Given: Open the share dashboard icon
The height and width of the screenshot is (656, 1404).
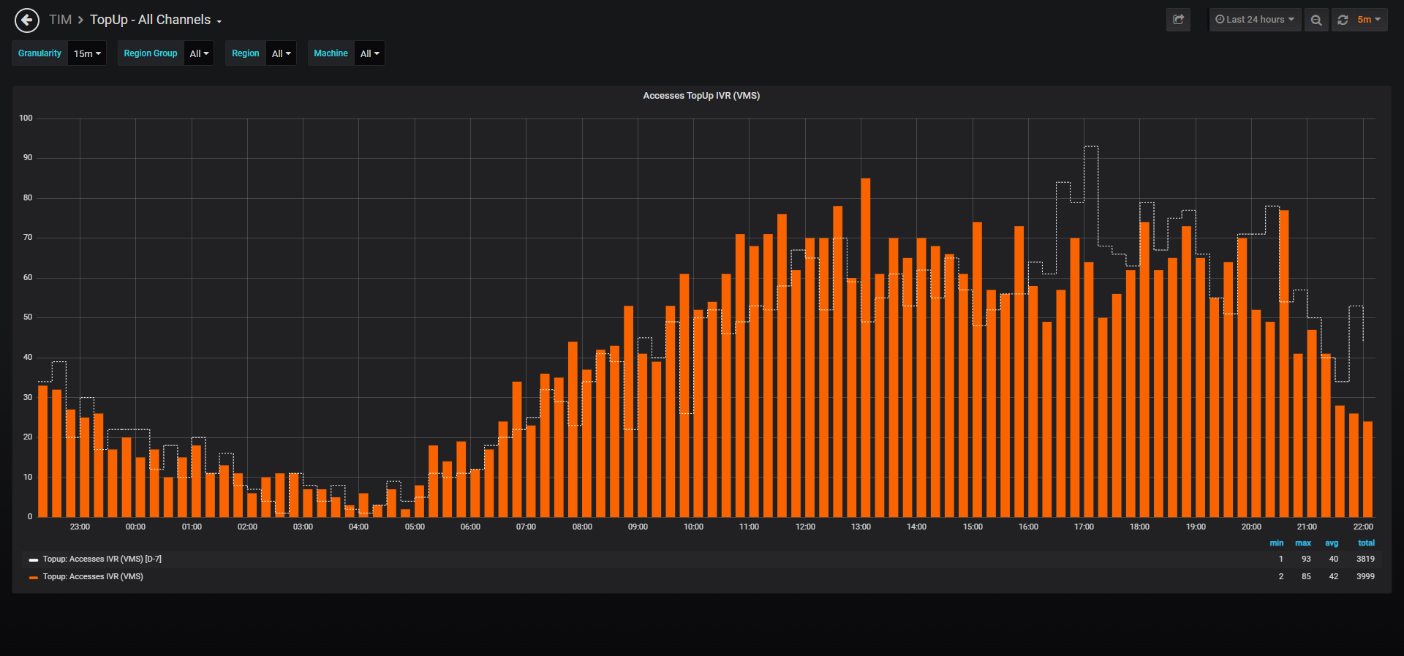Looking at the screenshot, I should tap(1178, 20).
